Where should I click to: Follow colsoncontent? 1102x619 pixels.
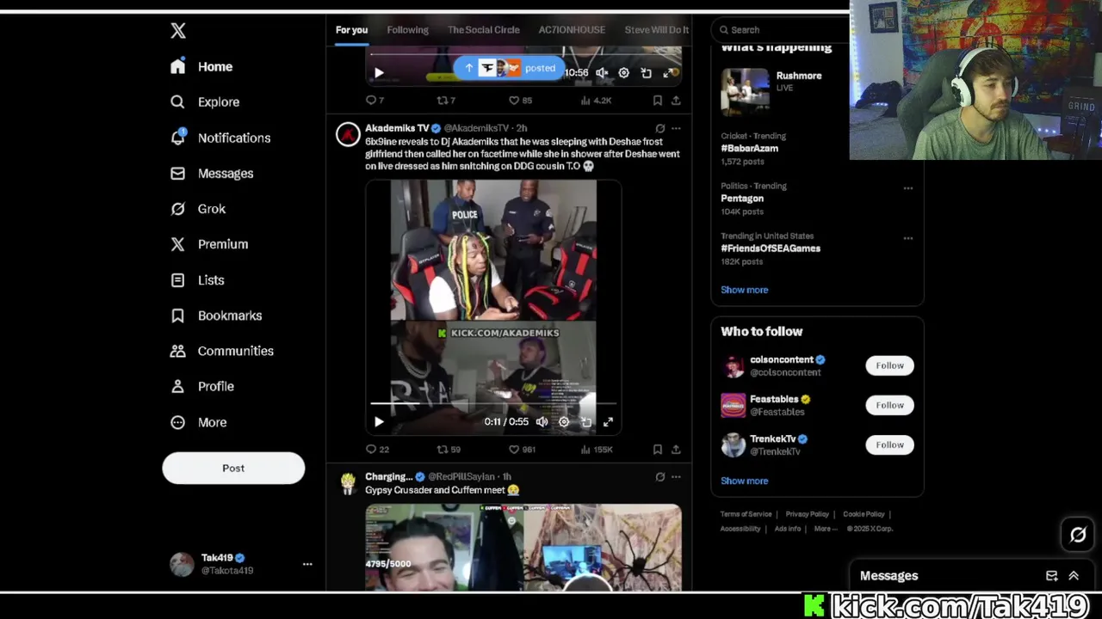pos(889,365)
